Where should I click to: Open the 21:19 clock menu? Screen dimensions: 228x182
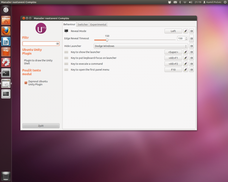tap(198, 2)
